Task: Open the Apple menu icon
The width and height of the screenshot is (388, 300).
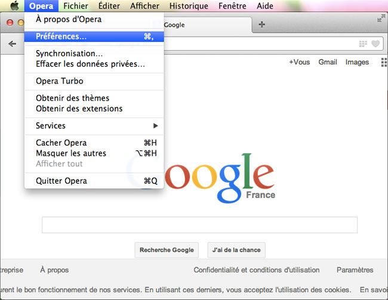Action: pos(14,6)
